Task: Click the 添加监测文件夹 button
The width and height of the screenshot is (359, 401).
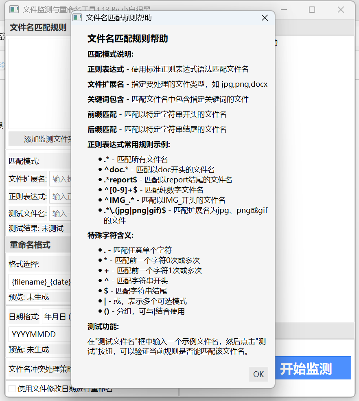Action: click(x=40, y=139)
